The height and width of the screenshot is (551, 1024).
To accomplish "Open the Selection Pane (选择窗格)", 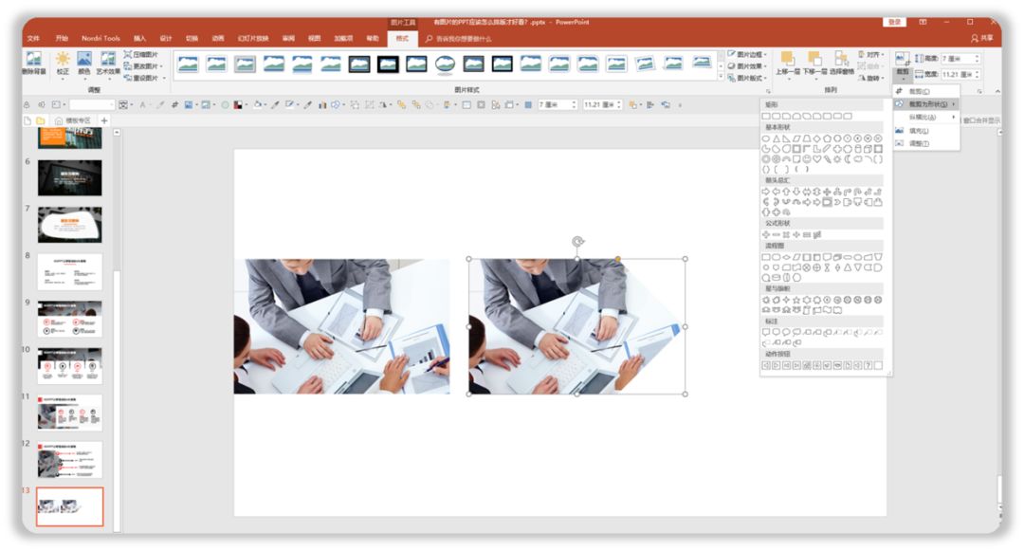I will tap(841, 63).
